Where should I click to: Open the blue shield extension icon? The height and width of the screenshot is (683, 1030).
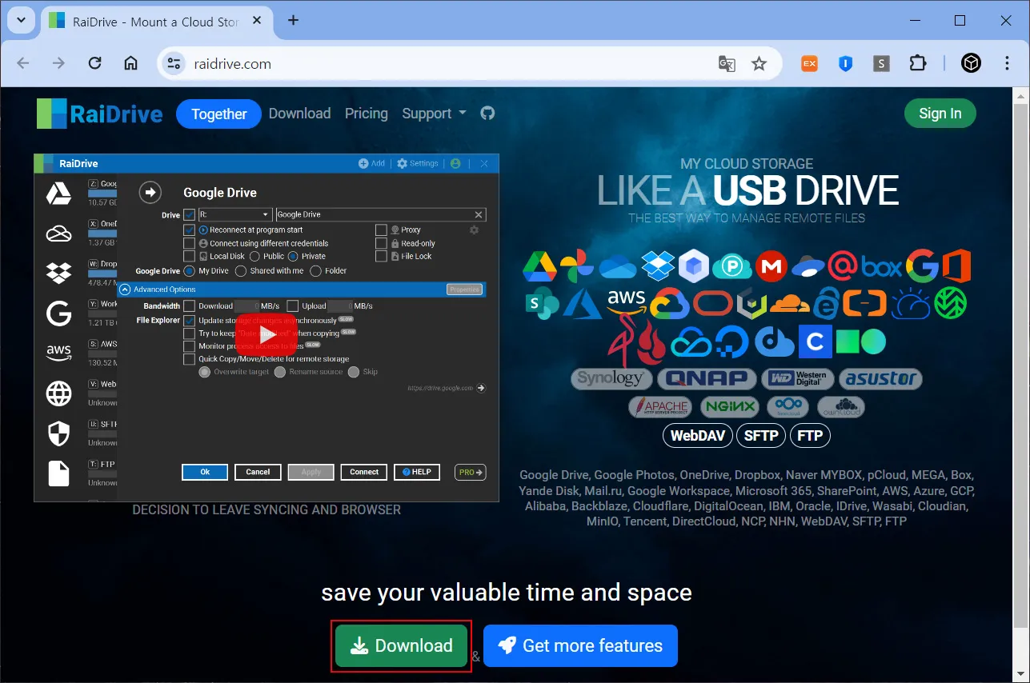tap(845, 63)
